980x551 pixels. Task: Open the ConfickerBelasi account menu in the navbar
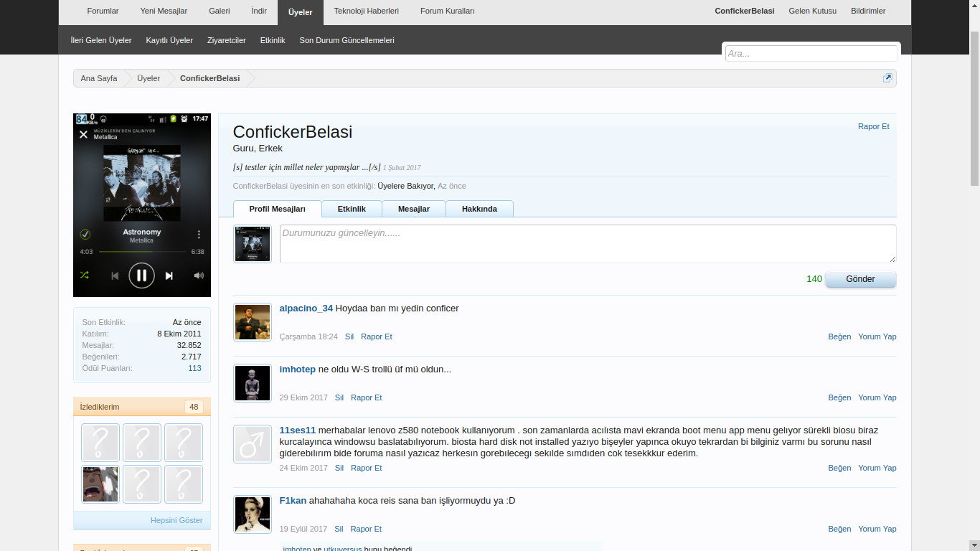(x=745, y=11)
